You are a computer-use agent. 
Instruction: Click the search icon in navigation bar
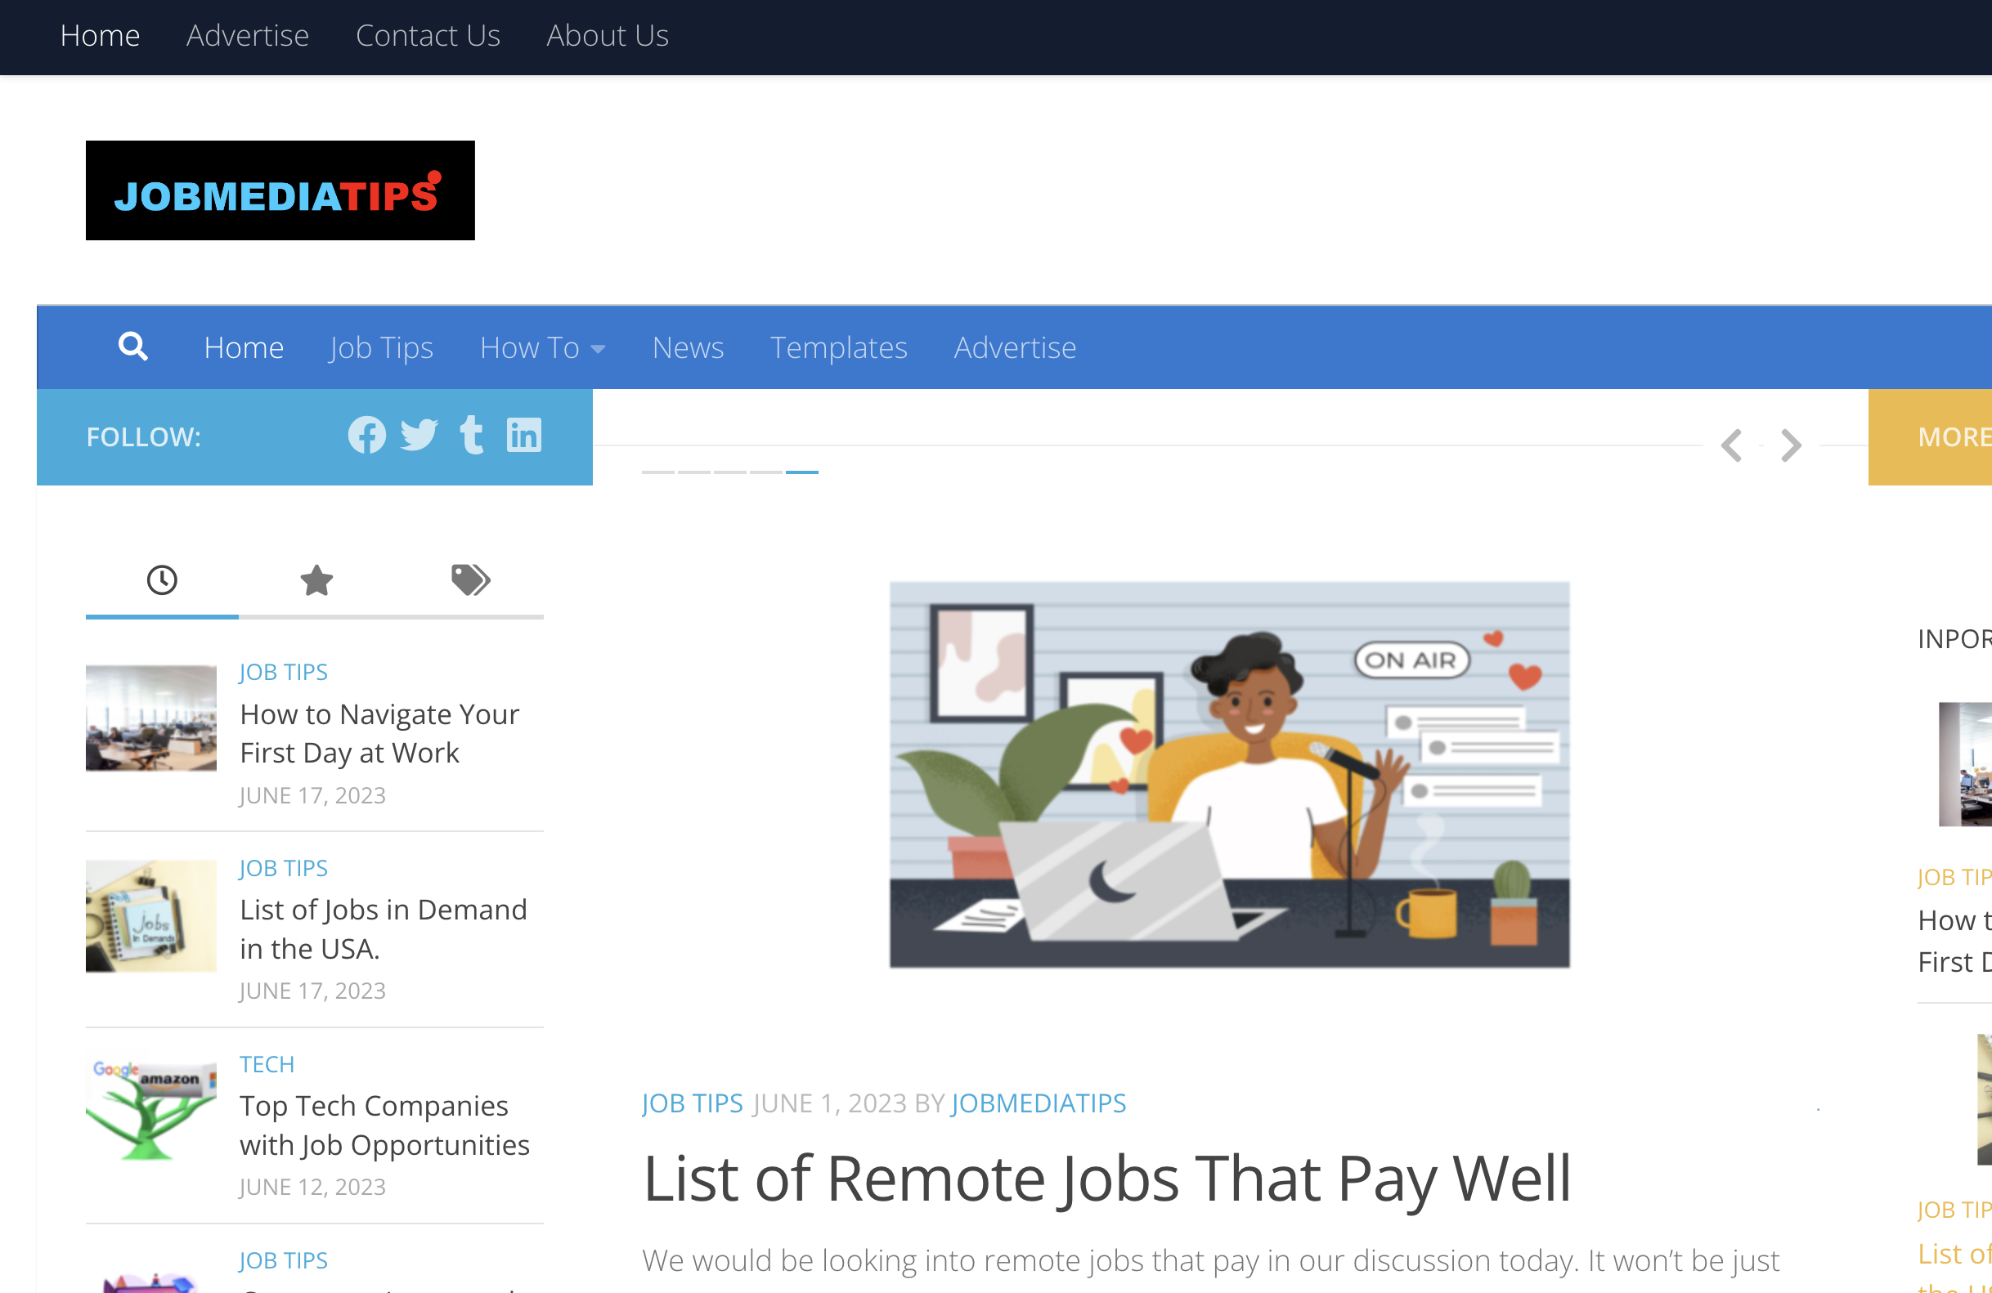point(131,346)
